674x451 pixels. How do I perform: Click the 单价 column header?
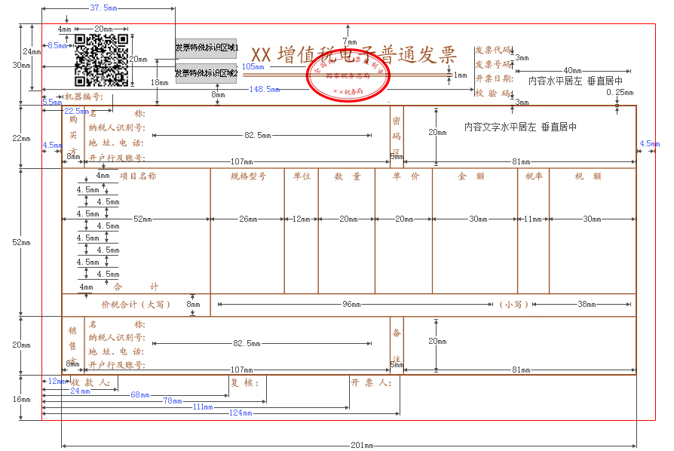point(406,176)
